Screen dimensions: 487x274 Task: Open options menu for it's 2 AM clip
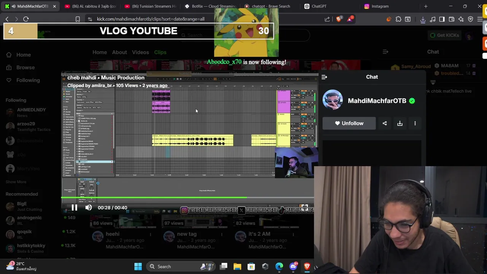pyautogui.click(x=294, y=234)
